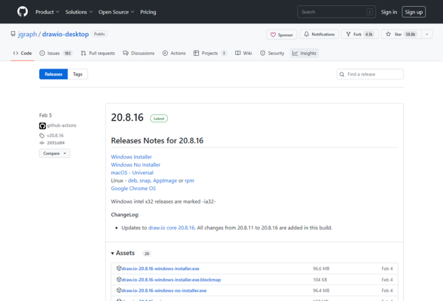Click the tag icon next to v20.8.16
This screenshot has height=301, width=443.
42,136
